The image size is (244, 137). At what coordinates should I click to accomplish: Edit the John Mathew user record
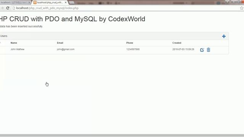tap(202, 50)
